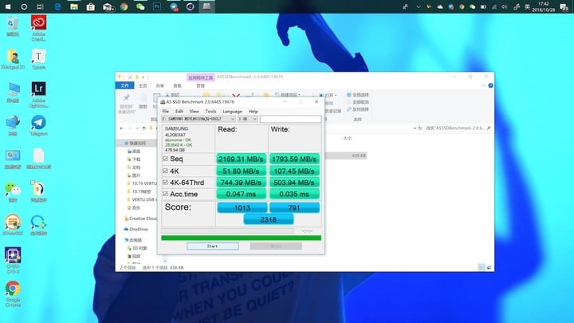Toggle the 4K-64Thrd test checkbox
Viewport: 574px width, 323px height.
(x=165, y=182)
